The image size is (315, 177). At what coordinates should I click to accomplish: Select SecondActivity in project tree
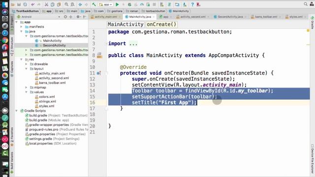tap(54, 45)
